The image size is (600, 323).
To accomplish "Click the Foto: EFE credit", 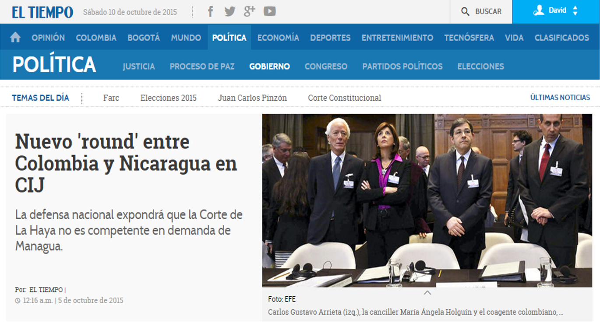I will (282, 299).
